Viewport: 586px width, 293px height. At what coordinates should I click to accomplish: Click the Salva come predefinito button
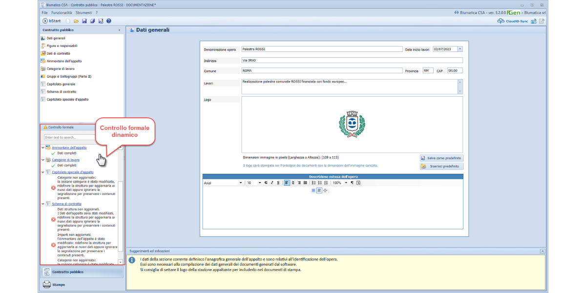coord(441,158)
